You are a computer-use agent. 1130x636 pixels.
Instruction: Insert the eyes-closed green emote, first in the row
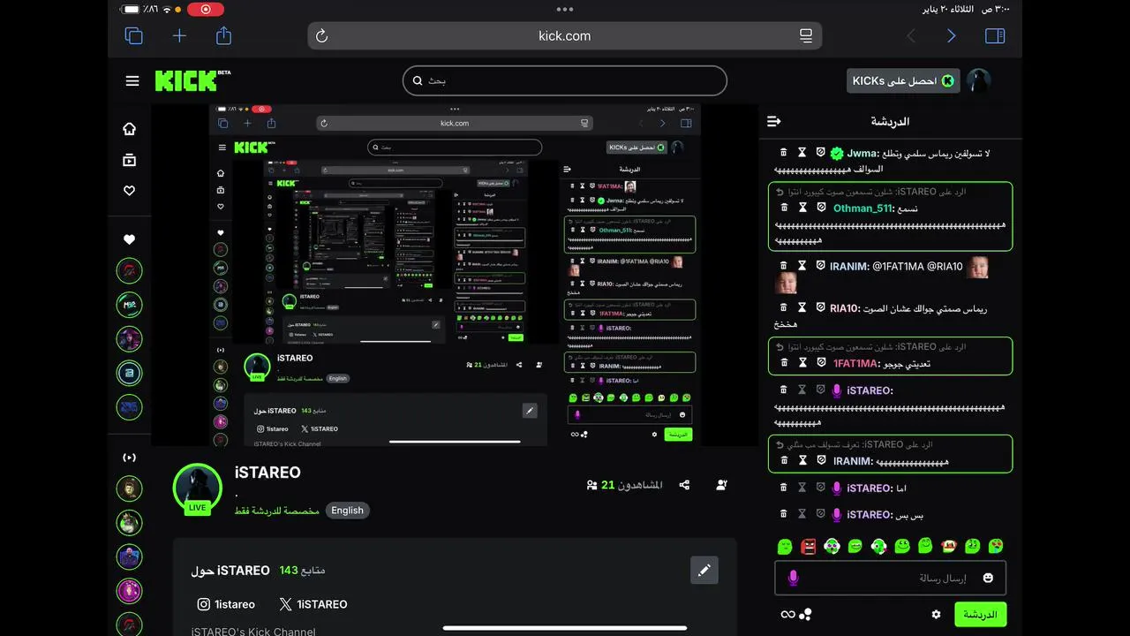[x=784, y=546]
